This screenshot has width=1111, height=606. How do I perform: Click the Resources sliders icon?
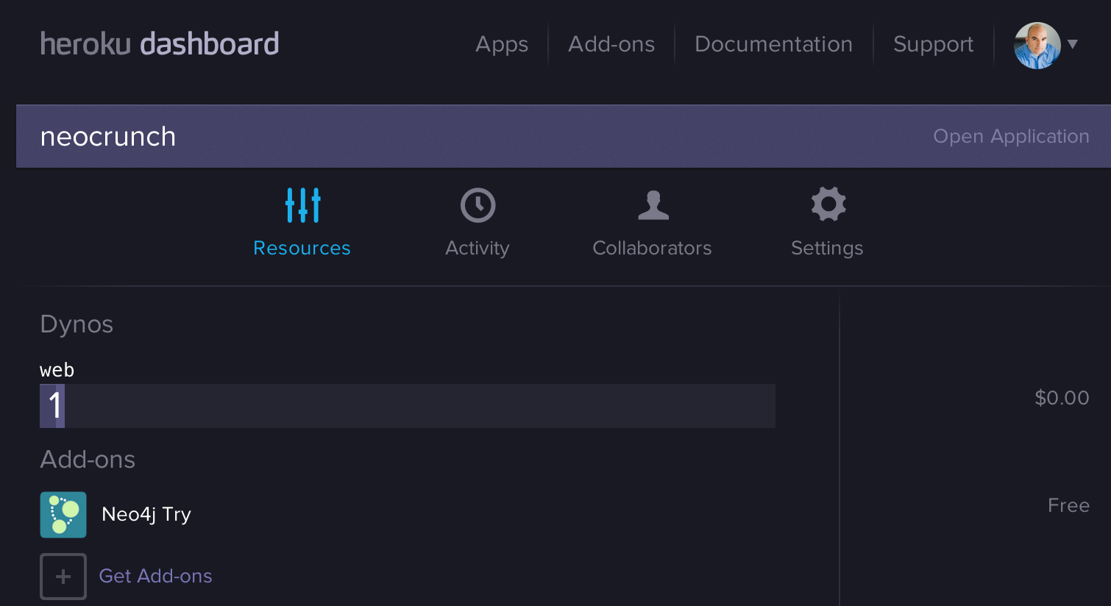(x=302, y=205)
